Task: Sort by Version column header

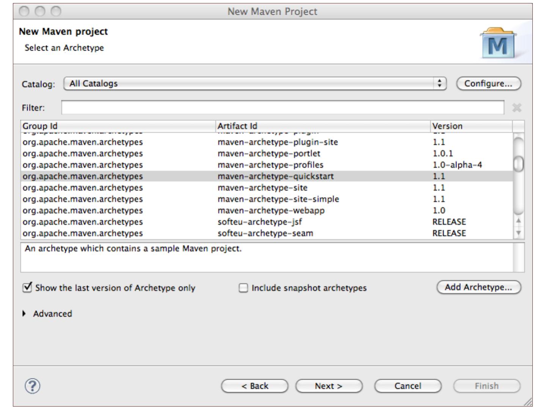Action: click(470, 126)
